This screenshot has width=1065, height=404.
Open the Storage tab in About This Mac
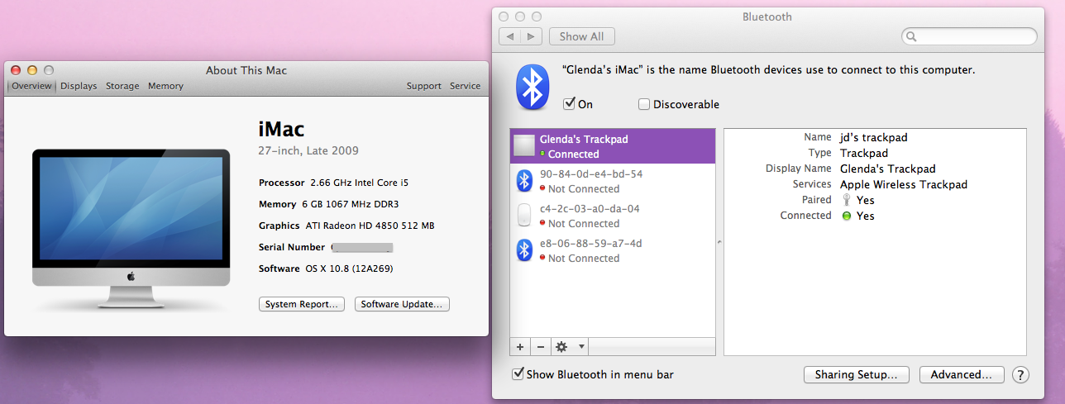122,86
